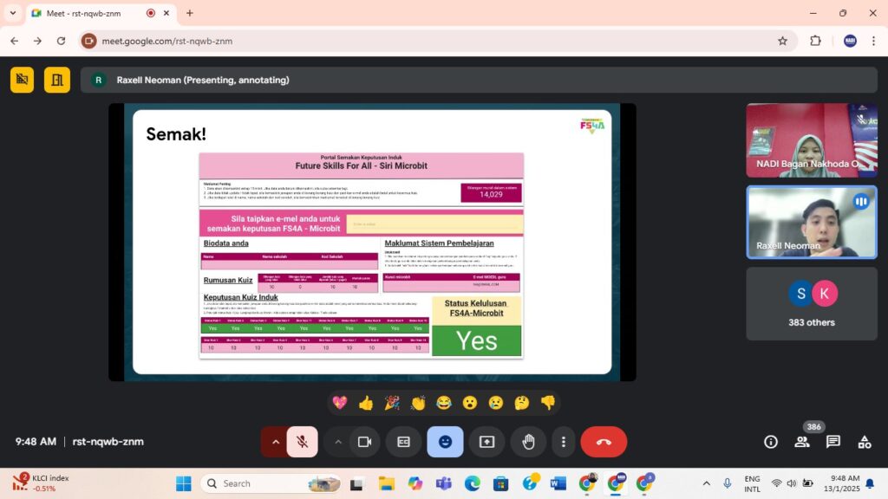Go forward in browser history
888x499 pixels.
click(x=37, y=41)
